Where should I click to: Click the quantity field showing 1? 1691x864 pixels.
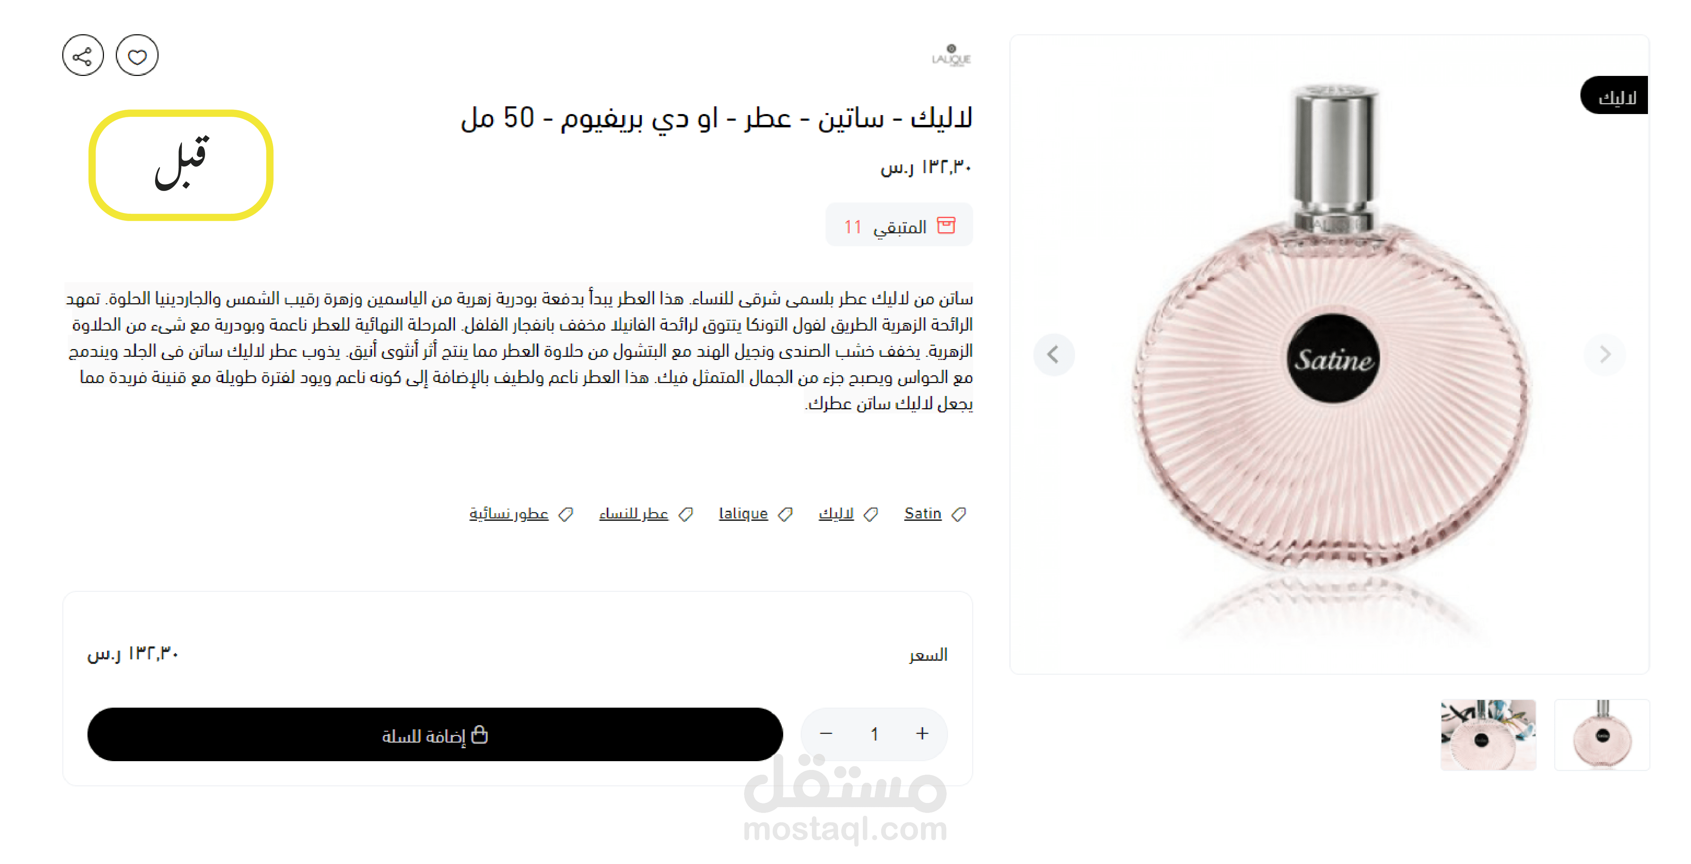coord(875,734)
